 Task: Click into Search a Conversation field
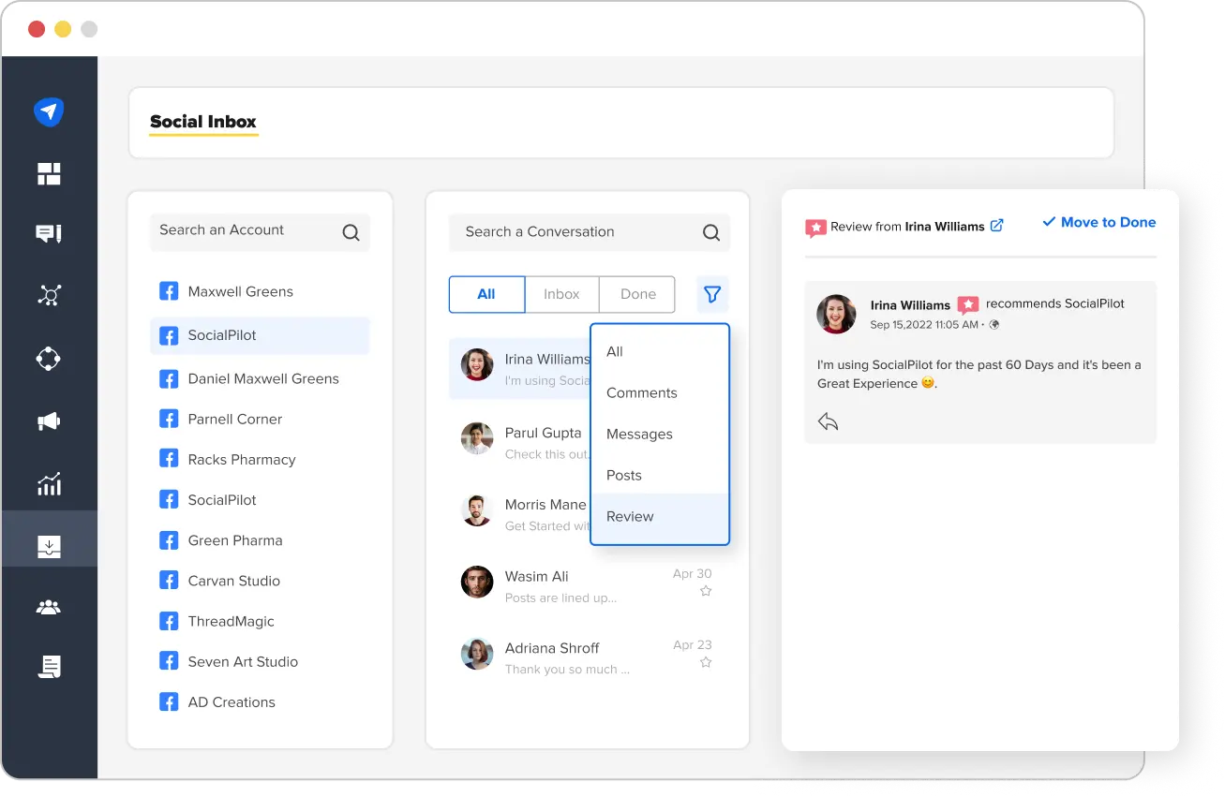coord(590,232)
